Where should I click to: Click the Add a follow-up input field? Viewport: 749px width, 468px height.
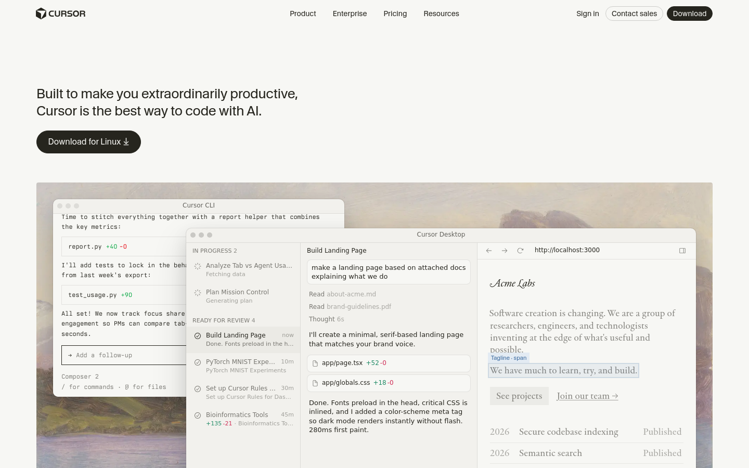coord(125,355)
